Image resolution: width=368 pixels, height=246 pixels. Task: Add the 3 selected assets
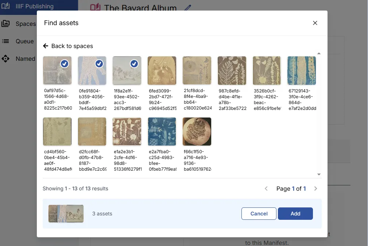(295, 214)
